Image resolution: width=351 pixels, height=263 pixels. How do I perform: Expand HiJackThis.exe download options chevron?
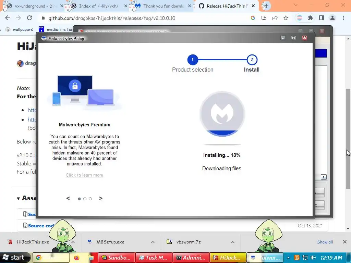[x=73, y=242]
